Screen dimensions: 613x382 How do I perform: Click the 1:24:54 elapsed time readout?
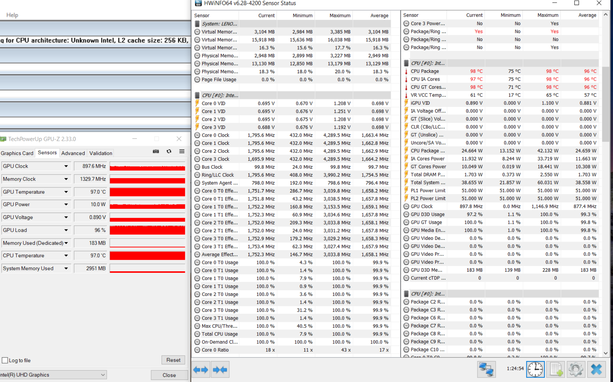click(515, 369)
